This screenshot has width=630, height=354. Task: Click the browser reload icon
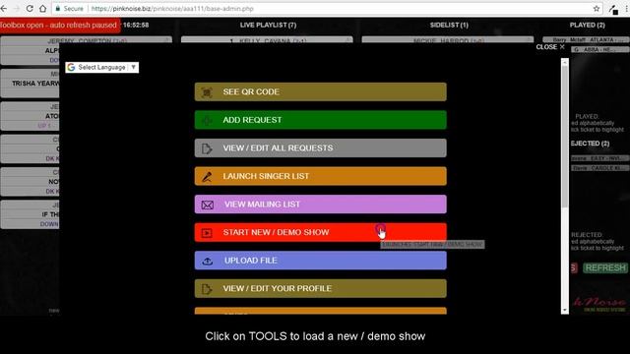coord(30,8)
